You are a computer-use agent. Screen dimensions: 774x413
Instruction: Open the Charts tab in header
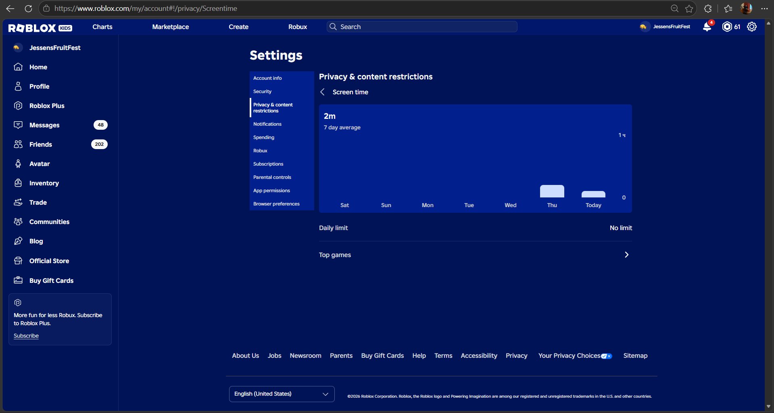pos(102,27)
